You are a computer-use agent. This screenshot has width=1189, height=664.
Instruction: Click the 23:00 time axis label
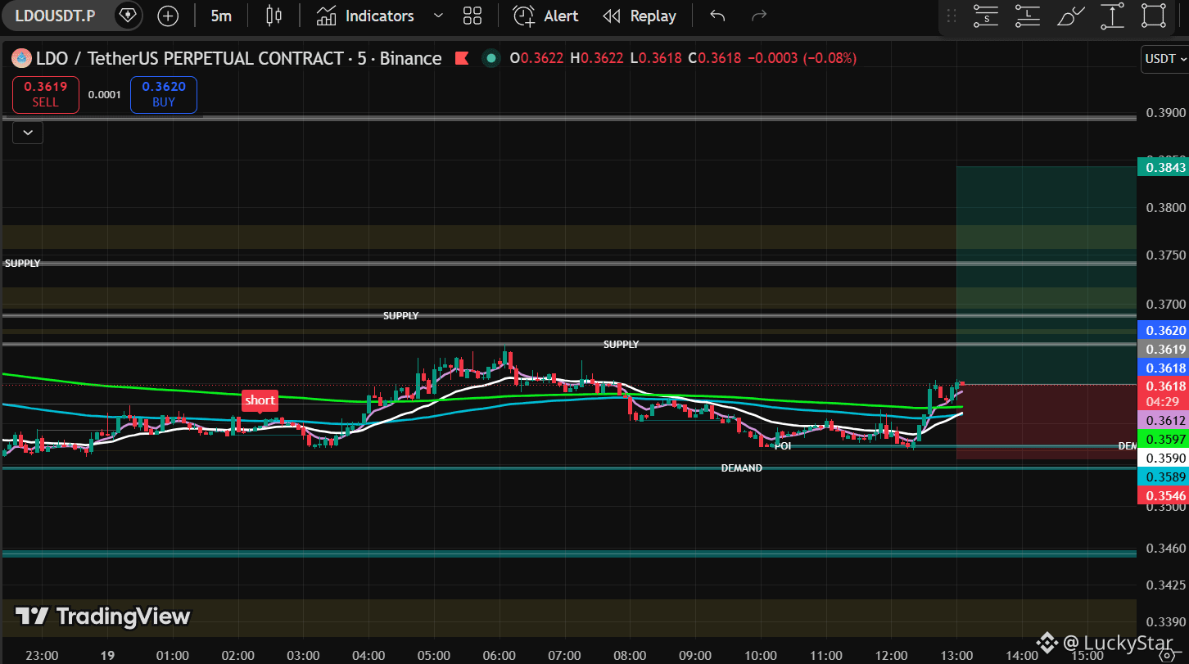(42, 656)
